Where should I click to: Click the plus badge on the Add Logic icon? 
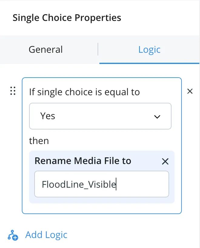15,238
